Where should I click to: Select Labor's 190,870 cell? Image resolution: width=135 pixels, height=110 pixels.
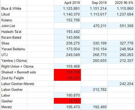pos(67,95)
